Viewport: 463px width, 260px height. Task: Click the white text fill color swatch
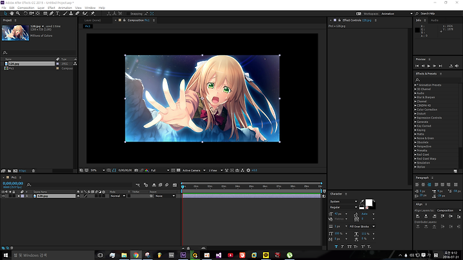[x=369, y=202]
